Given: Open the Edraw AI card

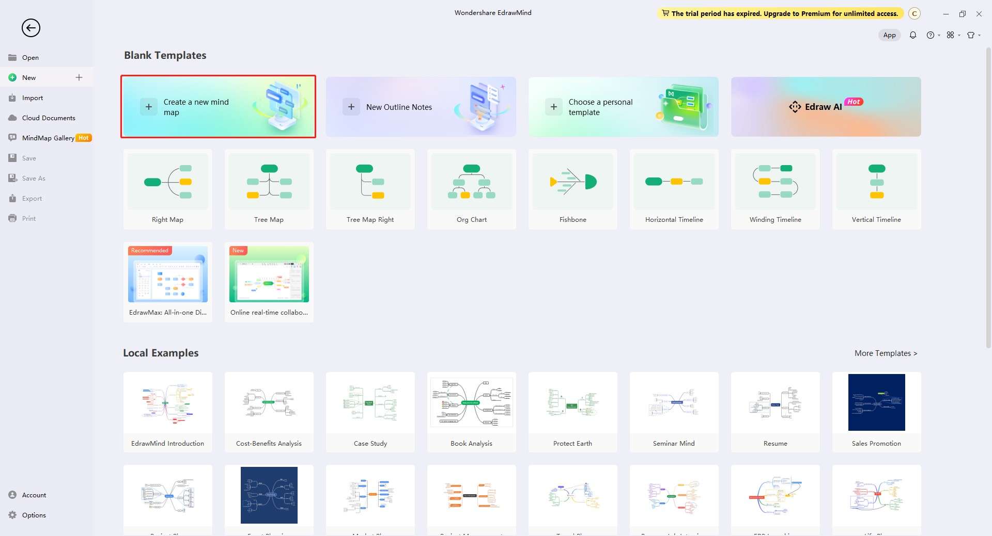Looking at the screenshot, I should point(826,107).
